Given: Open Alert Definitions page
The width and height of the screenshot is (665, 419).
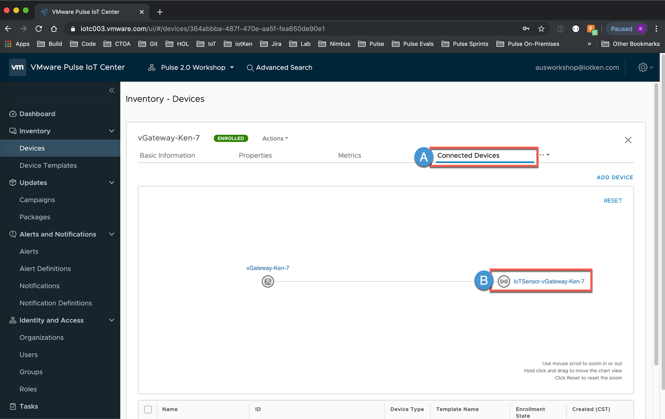Looking at the screenshot, I should (45, 269).
